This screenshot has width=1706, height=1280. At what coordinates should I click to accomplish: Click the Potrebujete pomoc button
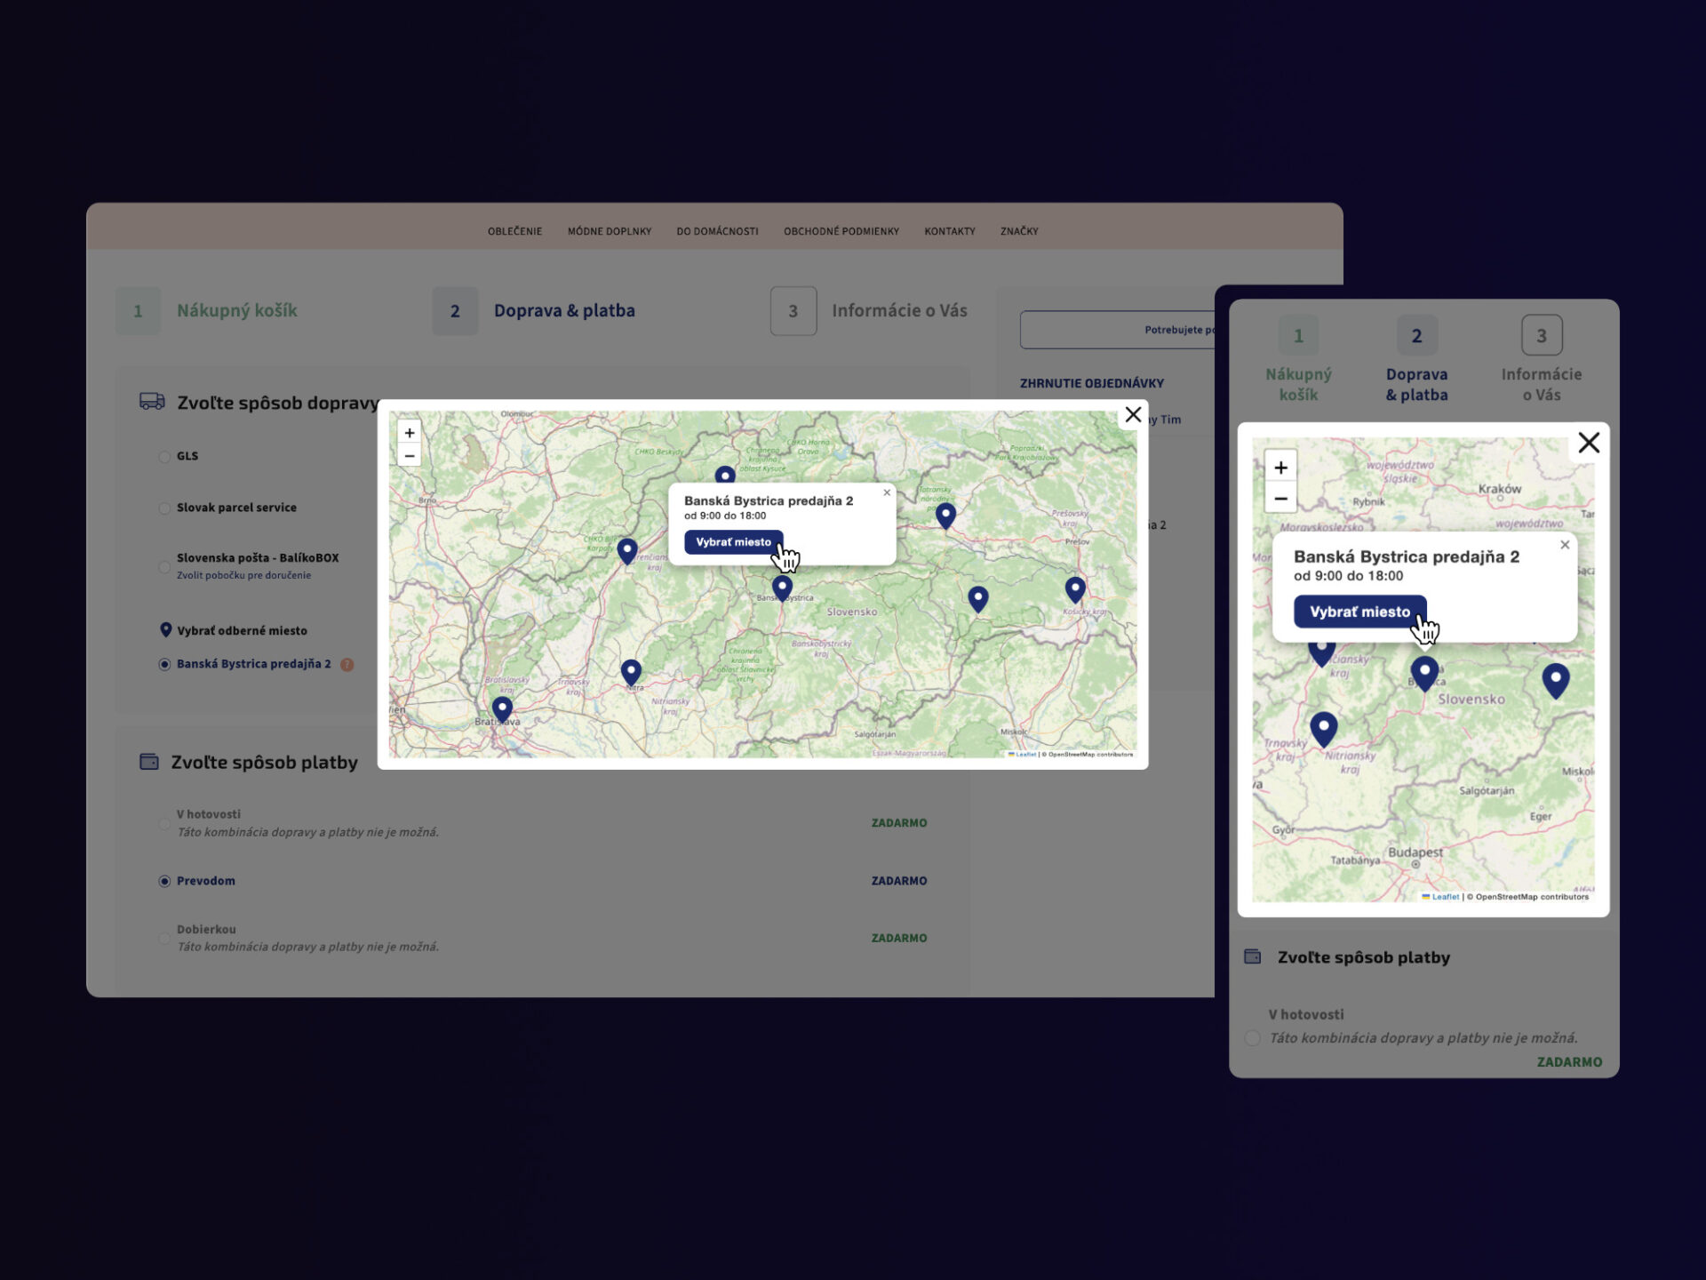tap(1118, 330)
